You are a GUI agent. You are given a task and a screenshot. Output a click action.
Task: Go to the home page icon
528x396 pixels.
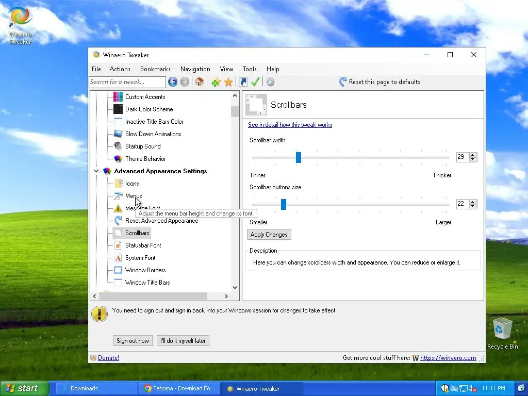click(200, 82)
